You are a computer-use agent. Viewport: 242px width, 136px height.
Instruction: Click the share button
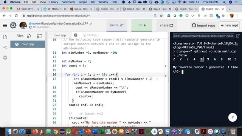(x=166, y=25)
